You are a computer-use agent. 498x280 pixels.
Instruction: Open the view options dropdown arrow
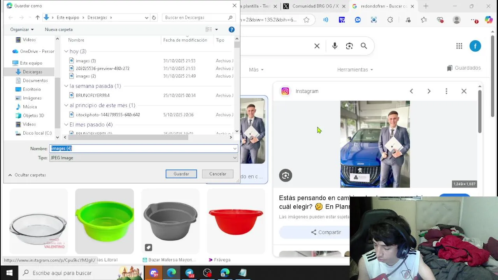tap(217, 30)
